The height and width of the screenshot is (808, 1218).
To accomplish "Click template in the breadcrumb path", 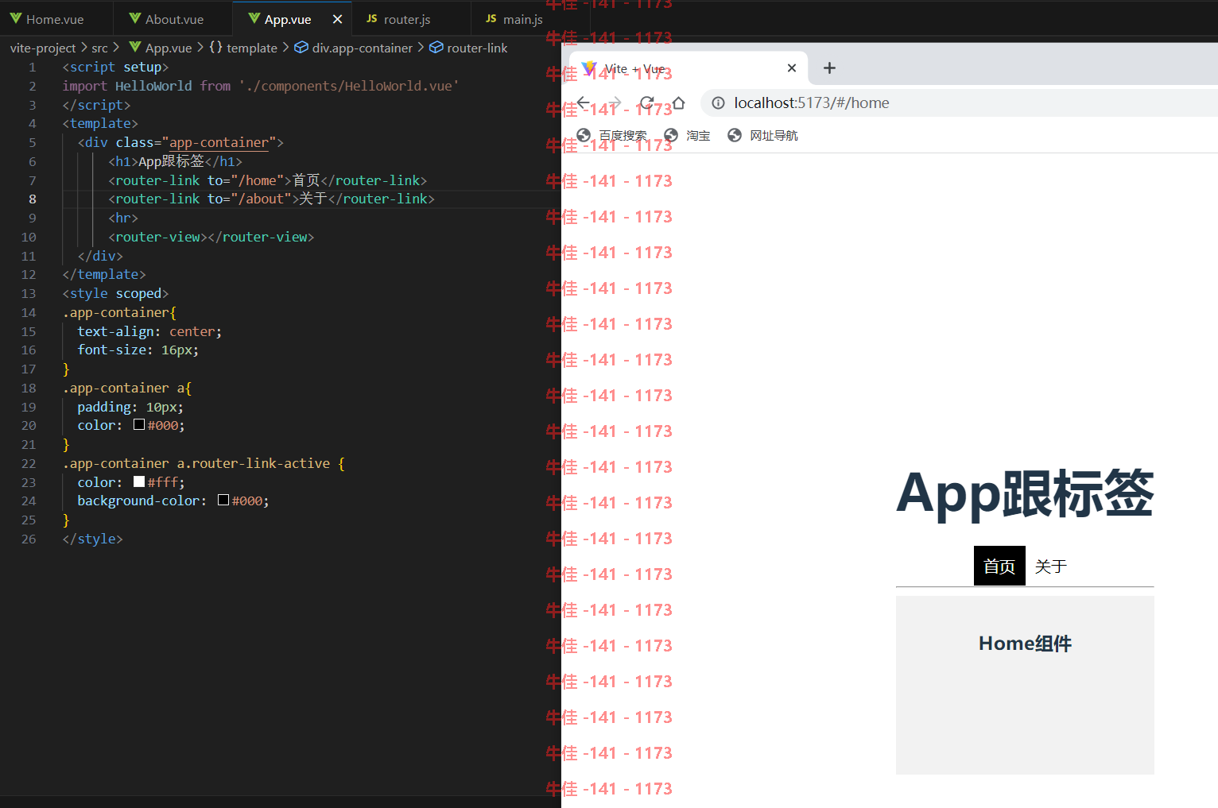I will pos(252,48).
